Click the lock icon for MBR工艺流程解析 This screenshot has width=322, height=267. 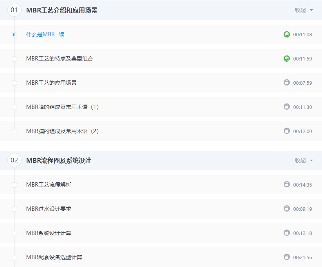click(287, 184)
